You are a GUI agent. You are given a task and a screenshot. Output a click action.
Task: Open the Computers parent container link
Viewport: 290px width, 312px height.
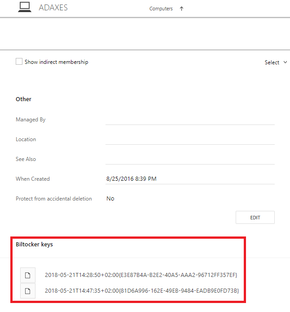click(161, 9)
